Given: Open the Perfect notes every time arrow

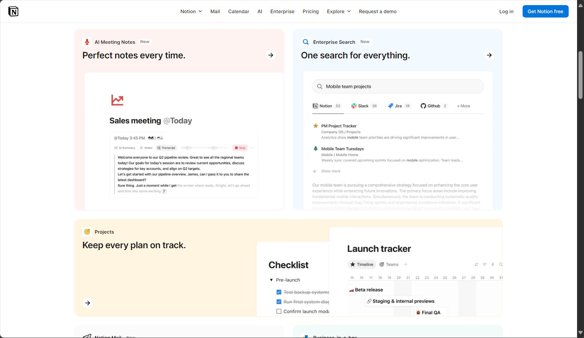Looking at the screenshot, I should (271, 55).
